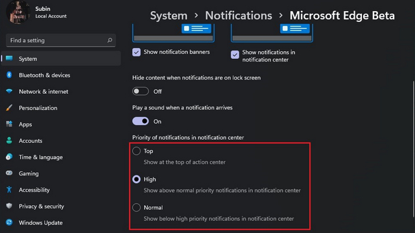Click the Bluetooth icon in sidebar
The width and height of the screenshot is (415, 233).
click(9, 75)
